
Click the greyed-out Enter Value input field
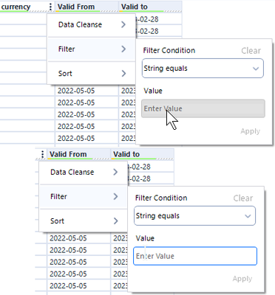click(203, 108)
